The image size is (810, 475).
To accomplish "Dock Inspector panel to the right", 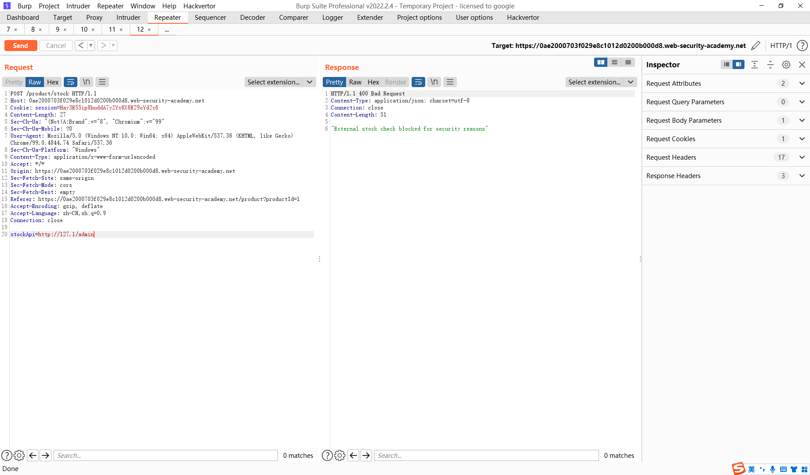I will click(738, 65).
